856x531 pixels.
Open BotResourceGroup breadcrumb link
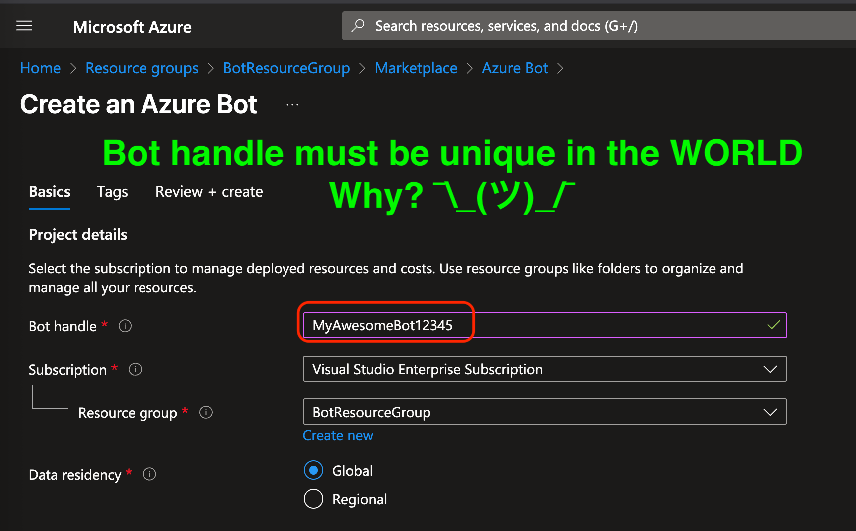click(x=286, y=68)
